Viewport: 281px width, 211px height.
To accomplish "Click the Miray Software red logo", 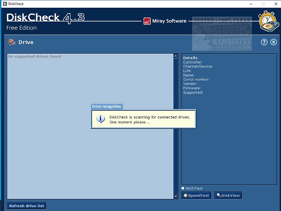I will point(147,21).
